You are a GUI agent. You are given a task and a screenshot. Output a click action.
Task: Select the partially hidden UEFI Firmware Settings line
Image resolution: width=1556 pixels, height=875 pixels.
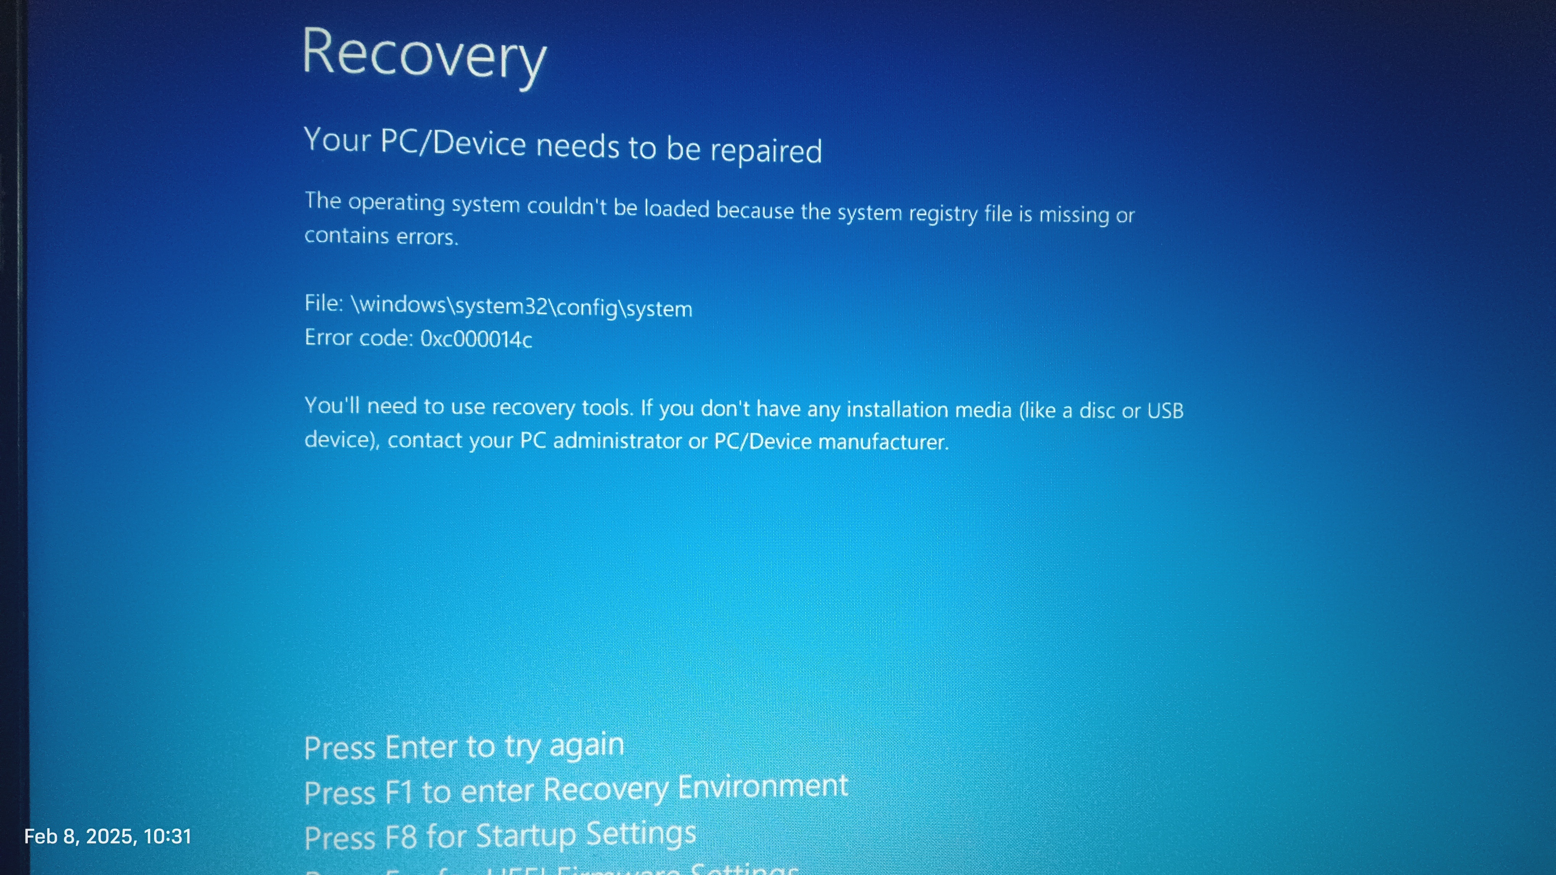click(x=551, y=869)
